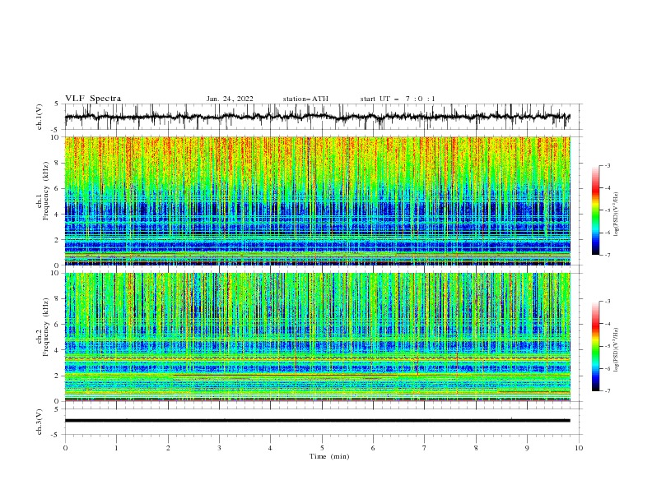This screenshot has width=652, height=503.
Task: Click the time axis tick label '5'
Action: point(322,448)
